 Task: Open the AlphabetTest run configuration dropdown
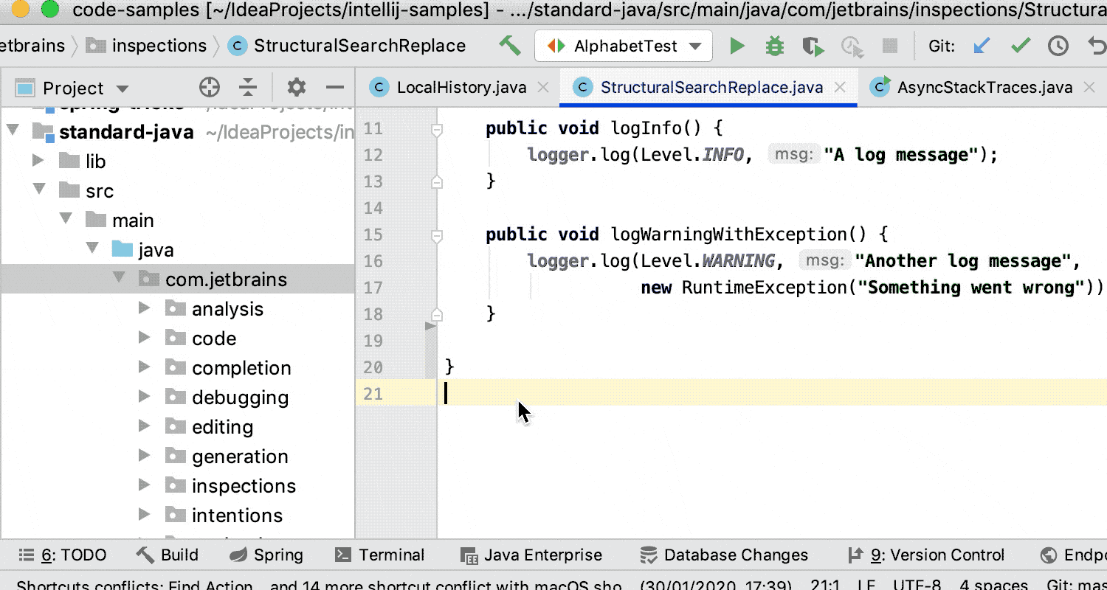click(x=624, y=46)
